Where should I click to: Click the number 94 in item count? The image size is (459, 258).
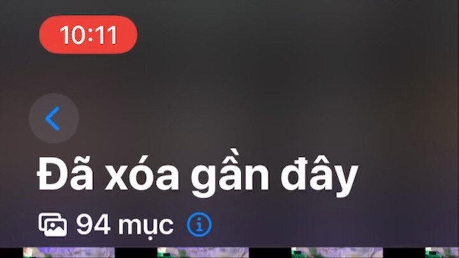pos(93,225)
